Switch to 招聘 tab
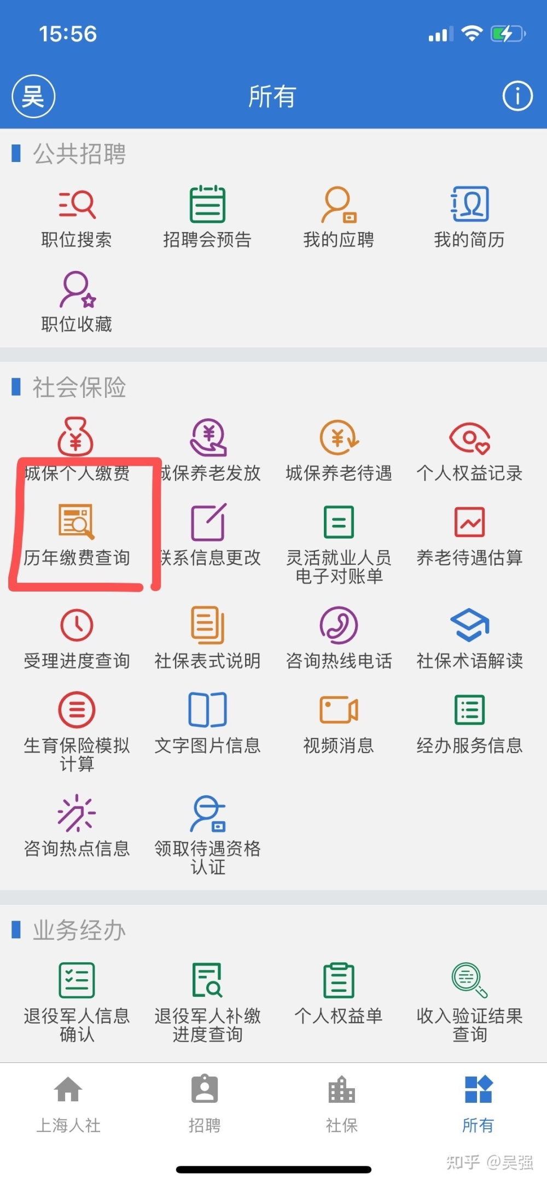 [205, 1104]
